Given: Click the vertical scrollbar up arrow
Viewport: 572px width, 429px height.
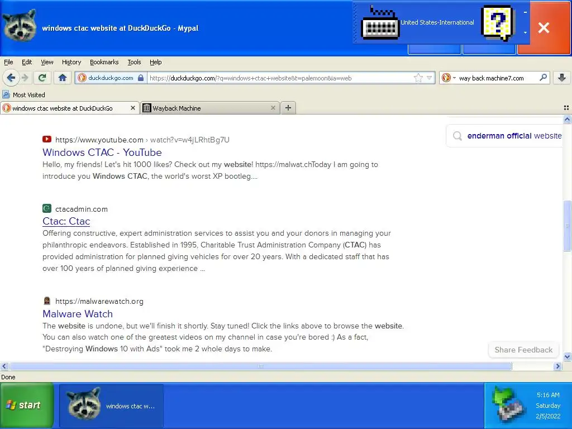Looking at the screenshot, I should coord(567,120).
